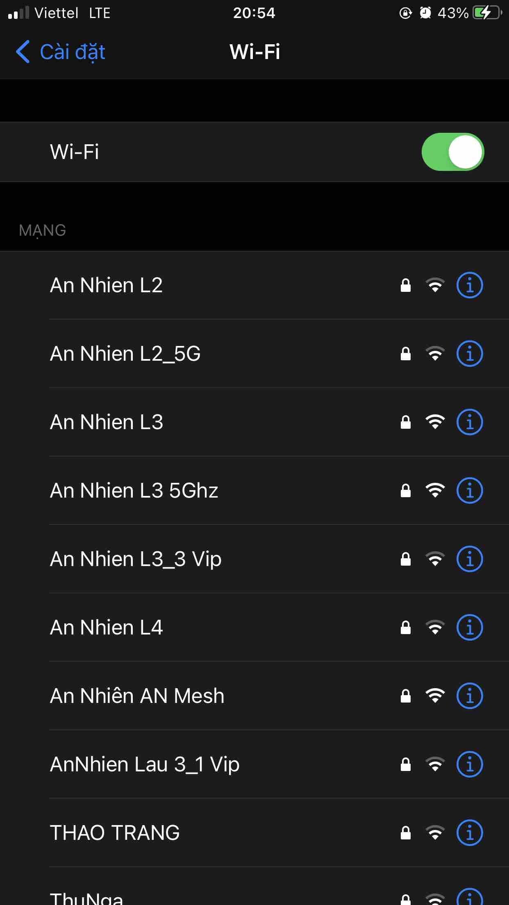Show details icon for An Nhien L3
Image resolution: width=509 pixels, height=905 pixels.
(x=470, y=422)
